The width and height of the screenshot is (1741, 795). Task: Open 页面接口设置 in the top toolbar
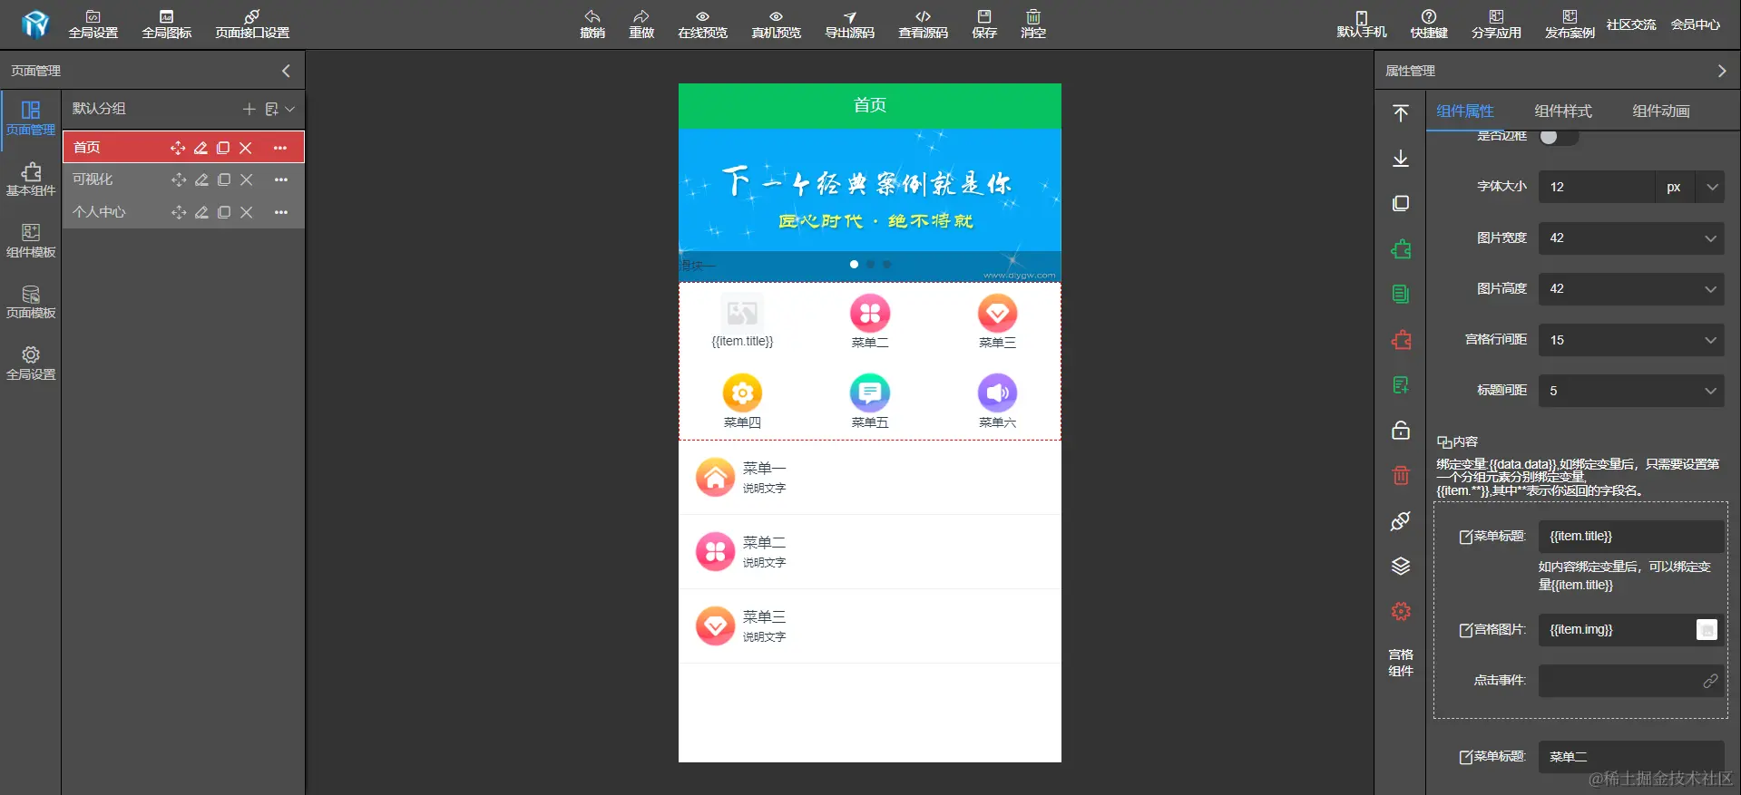(x=252, y=24)
